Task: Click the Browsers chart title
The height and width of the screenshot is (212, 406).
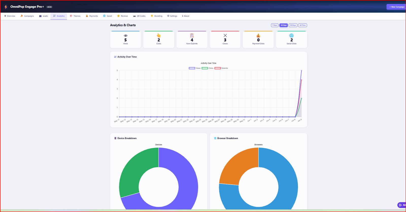Action: 259,145
